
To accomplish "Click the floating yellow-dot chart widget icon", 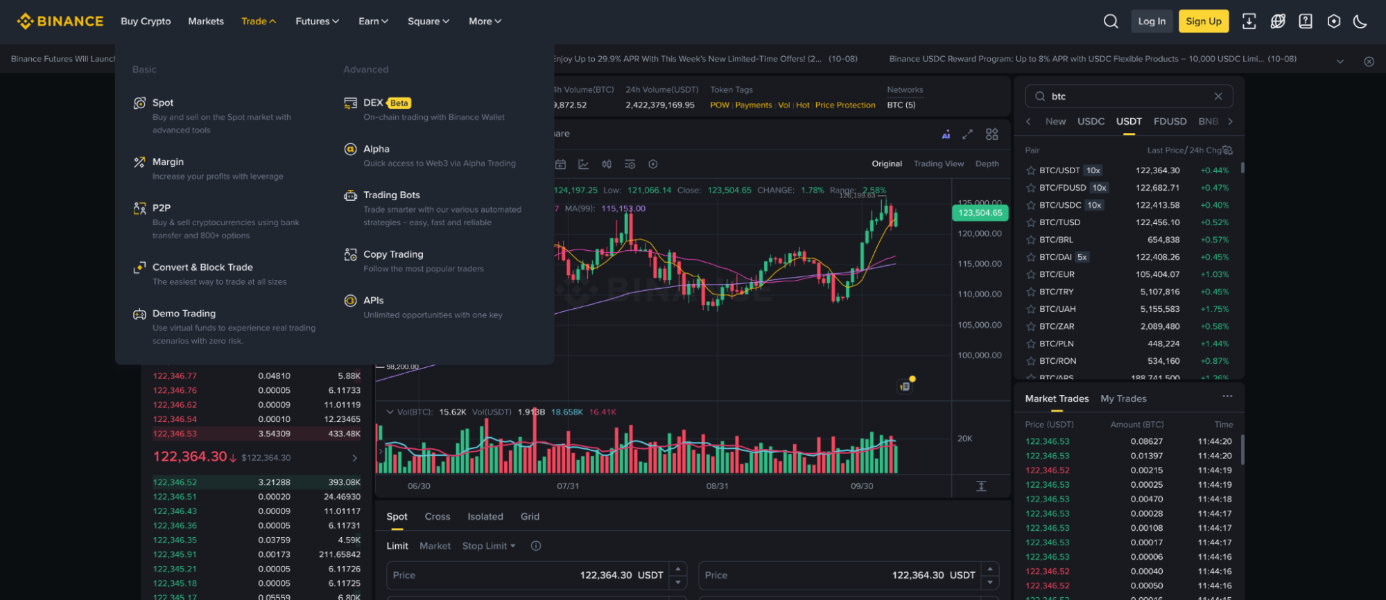I will [x=906, y=386].
